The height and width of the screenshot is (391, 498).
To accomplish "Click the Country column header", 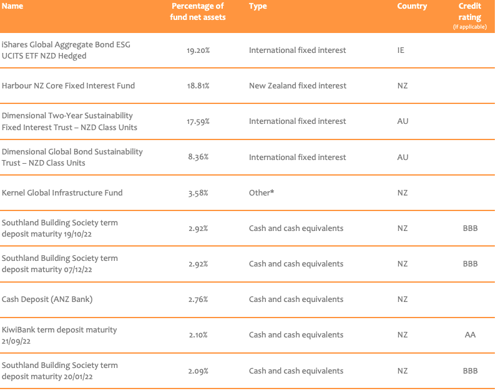I will click(412, 6).
